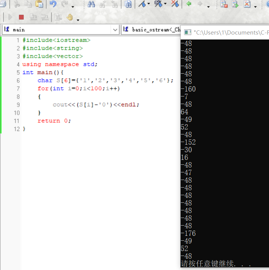
Task: Click the Compile file icon
Action: (224, 4)
